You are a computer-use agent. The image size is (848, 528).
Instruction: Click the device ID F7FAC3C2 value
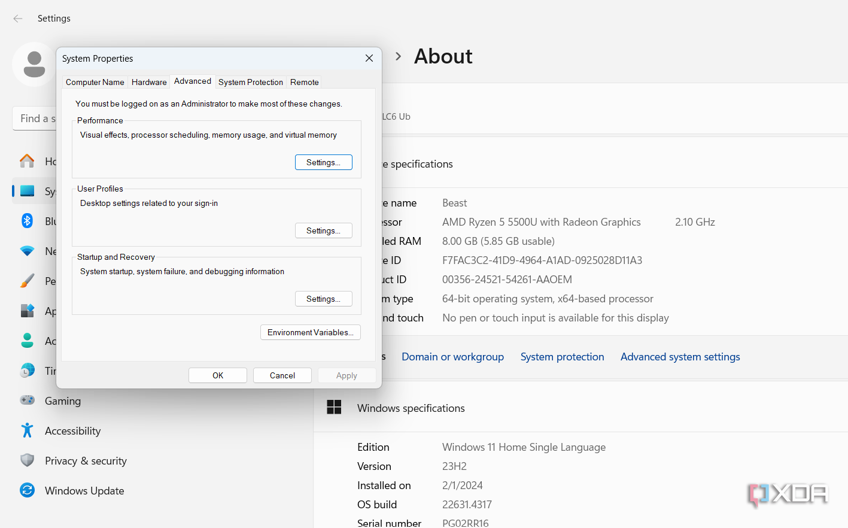point(542,260)
